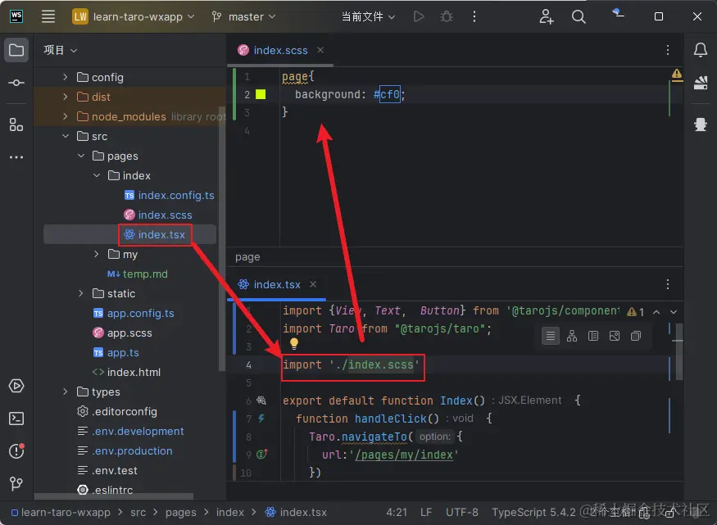Screen dimensions: 717x525
Task: Expand the config folder
Action: [x=66, y=77]
